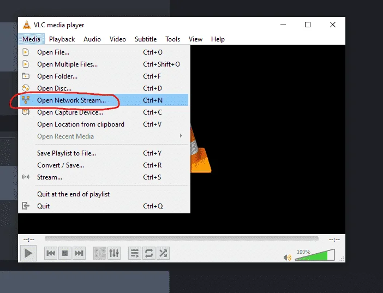
Task: Expand the Open Recent Media submenu arrow
Action: click(x=181, y=136)
